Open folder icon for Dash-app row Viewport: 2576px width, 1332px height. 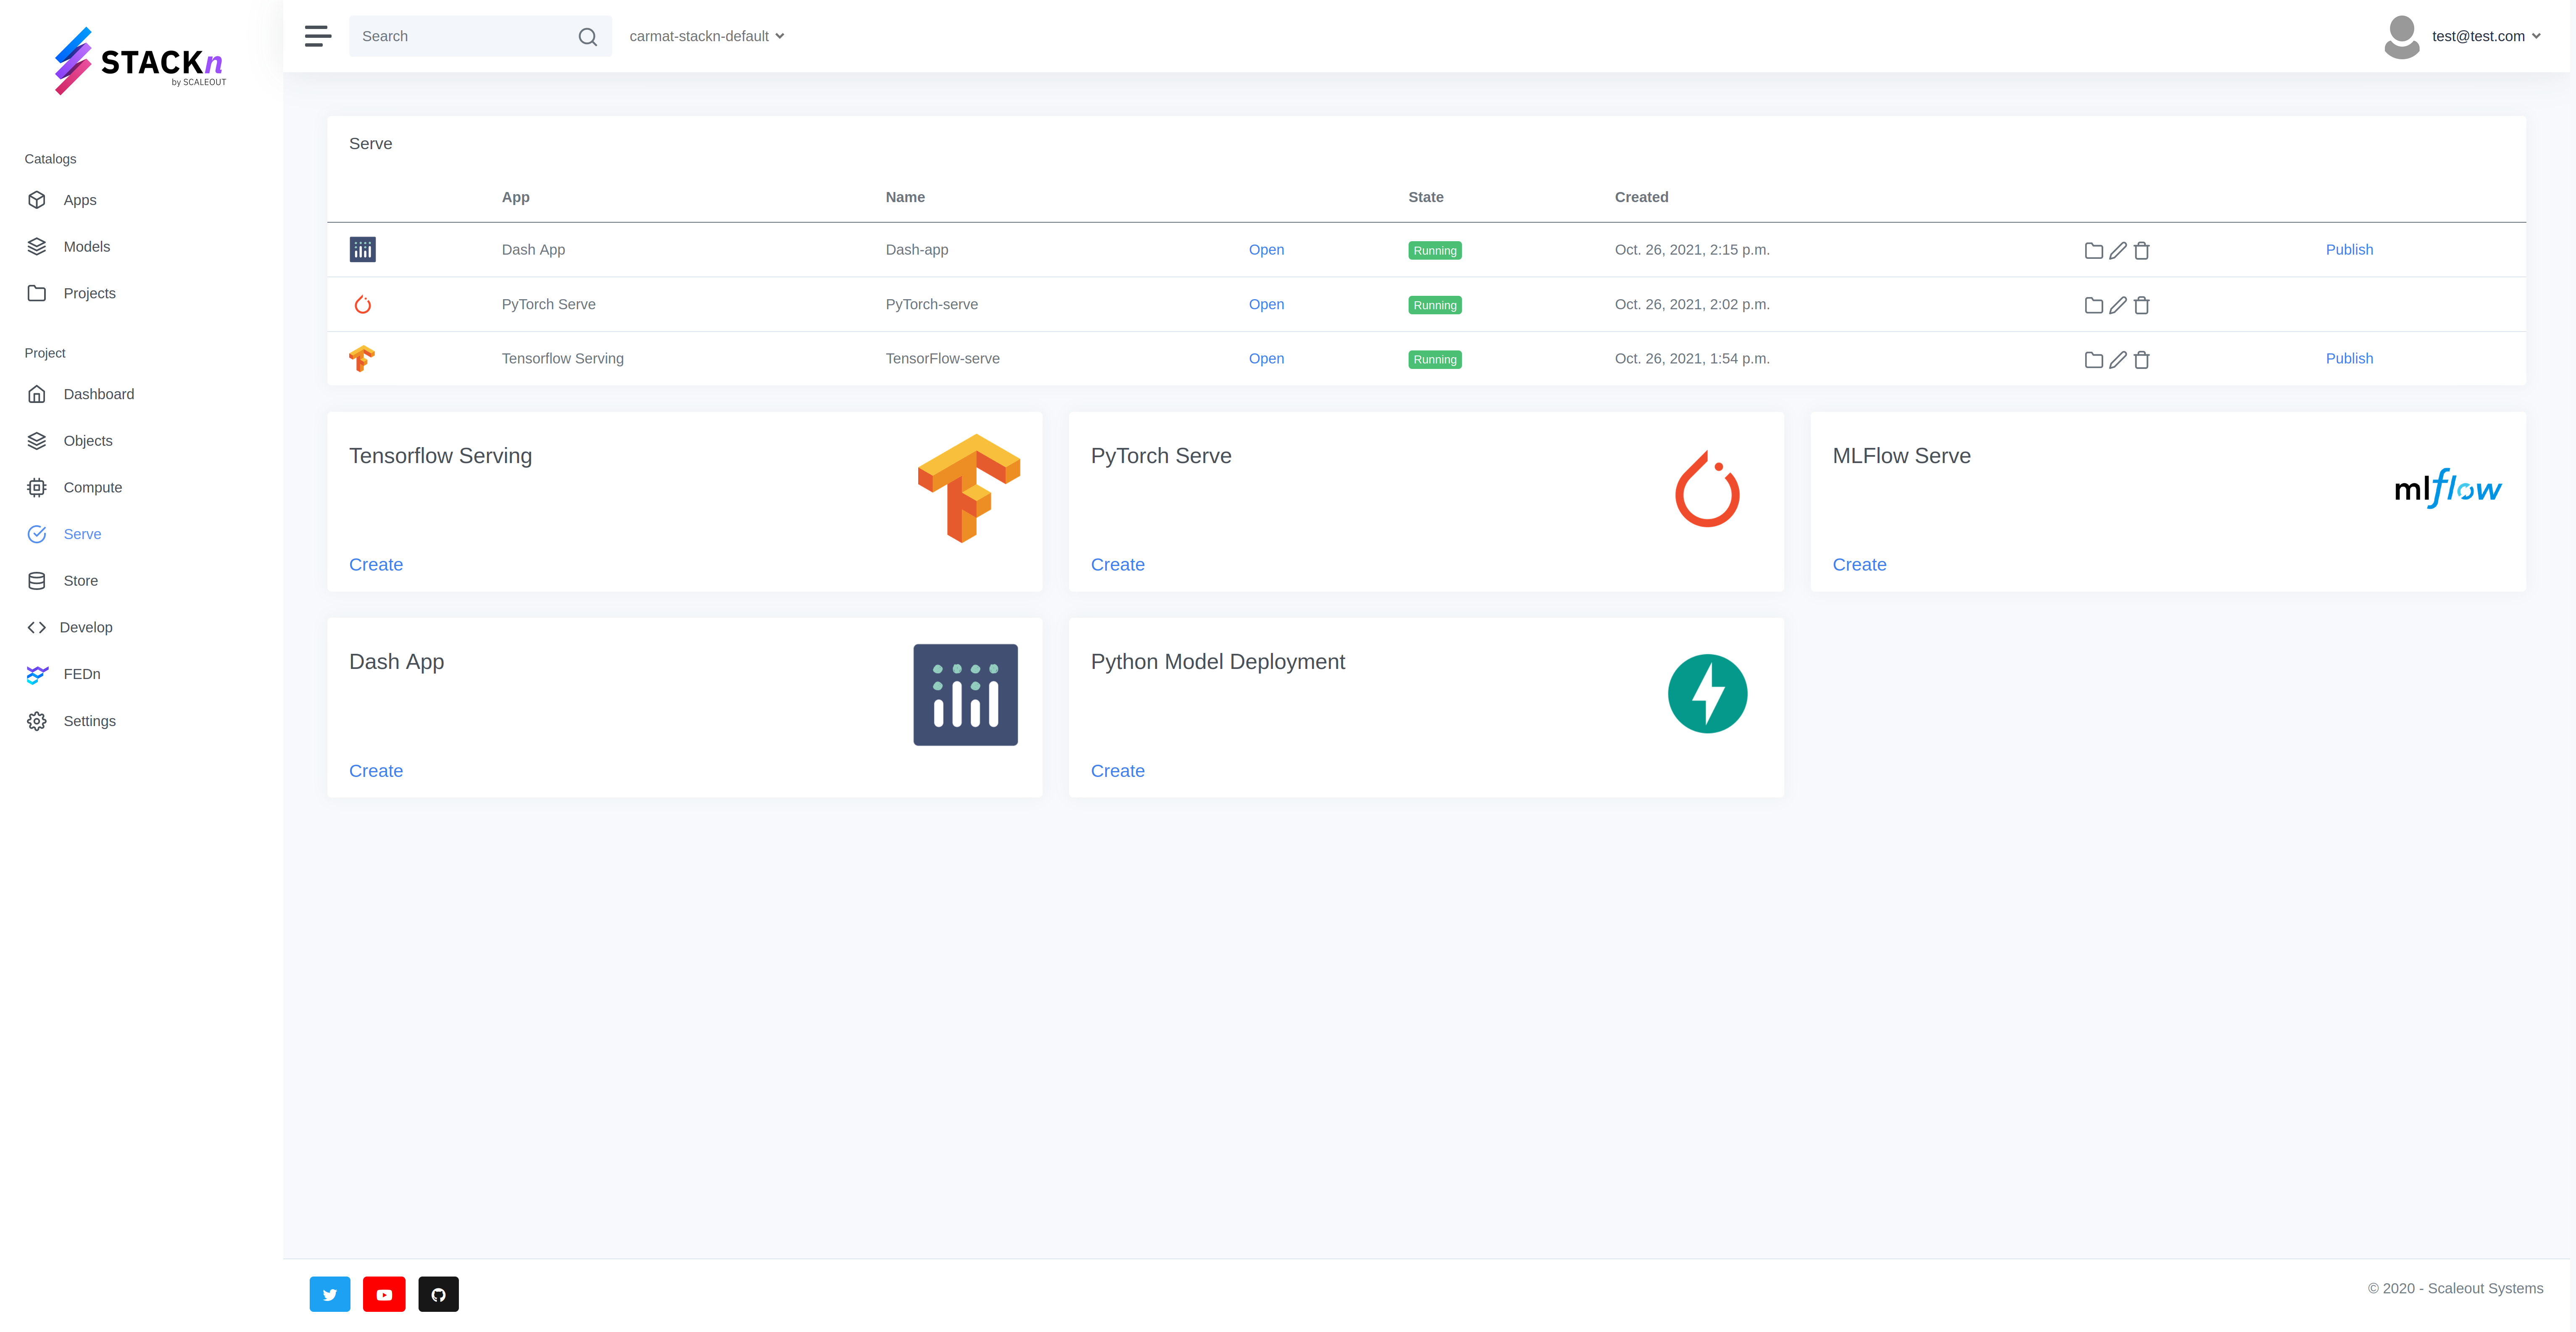[x=2093, y=251]
